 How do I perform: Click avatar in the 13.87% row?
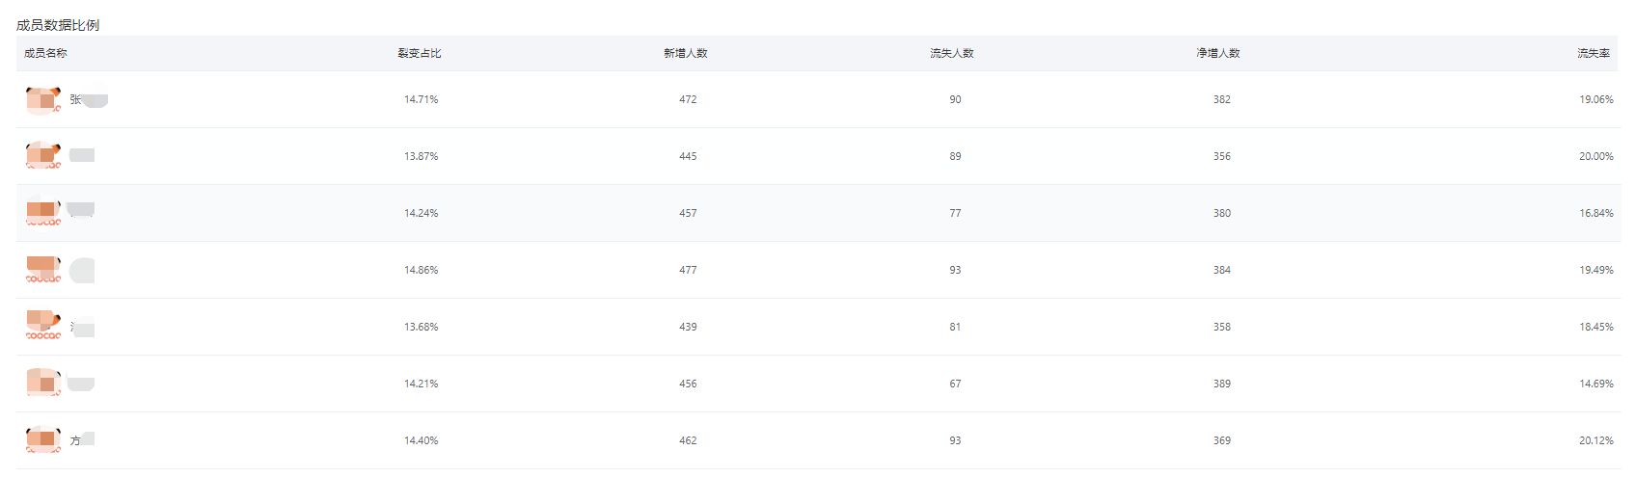tap(43, 156)
